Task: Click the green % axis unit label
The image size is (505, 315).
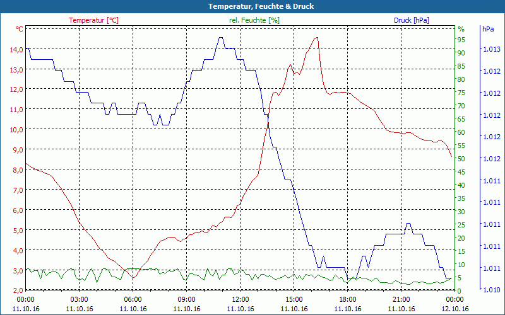Action: point(461,29)
